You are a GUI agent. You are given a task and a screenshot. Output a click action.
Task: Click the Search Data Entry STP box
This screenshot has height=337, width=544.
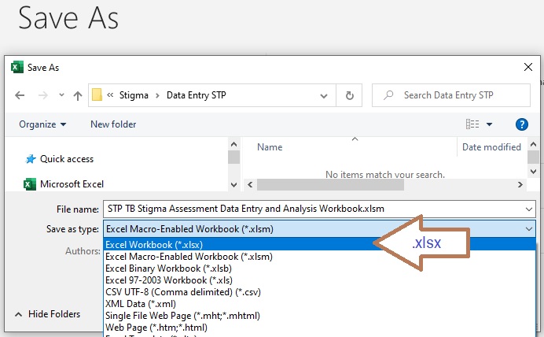(x=451, y=95)
